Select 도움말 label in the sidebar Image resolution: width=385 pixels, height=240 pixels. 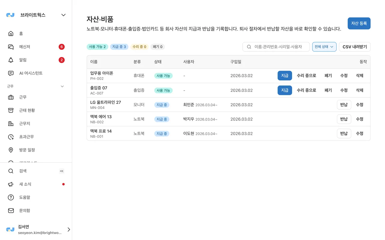tap(25, 197)
